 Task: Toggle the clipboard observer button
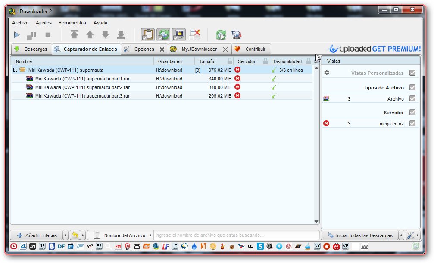pos(148,35)
